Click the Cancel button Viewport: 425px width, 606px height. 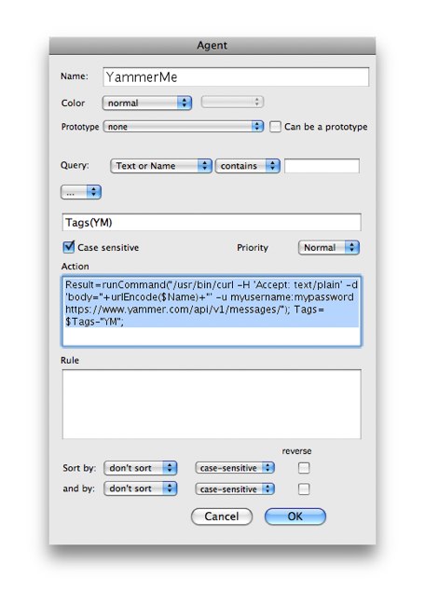pyautogui.click(x=222, y=516)
